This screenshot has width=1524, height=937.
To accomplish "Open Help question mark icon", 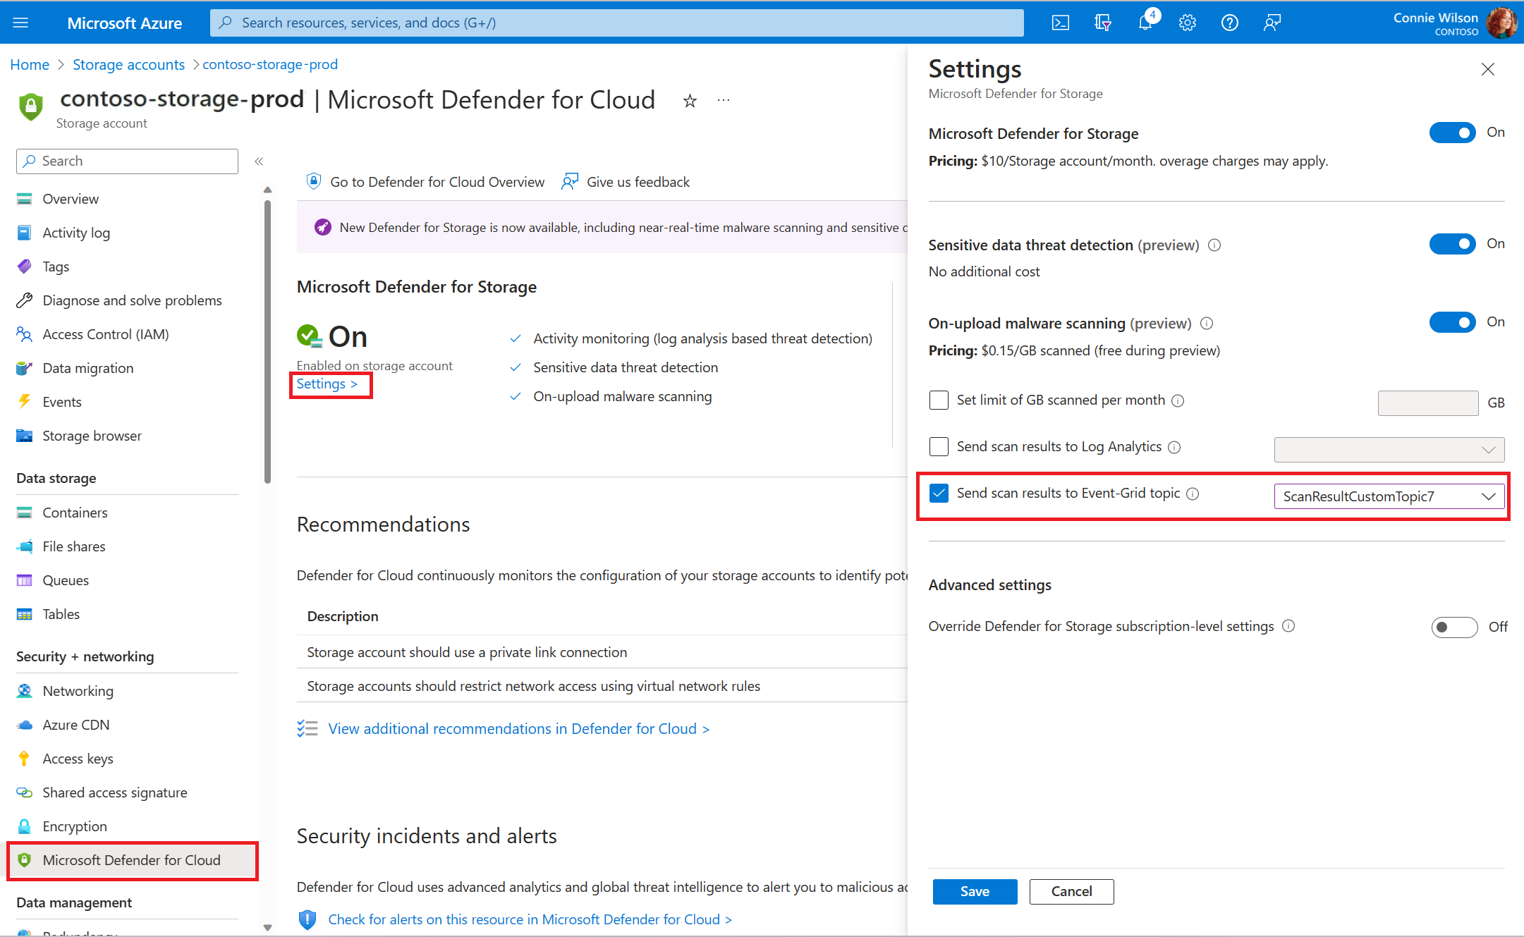I will pos(1230,23).
